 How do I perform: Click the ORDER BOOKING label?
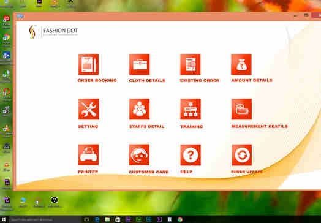tap(97, 80)
